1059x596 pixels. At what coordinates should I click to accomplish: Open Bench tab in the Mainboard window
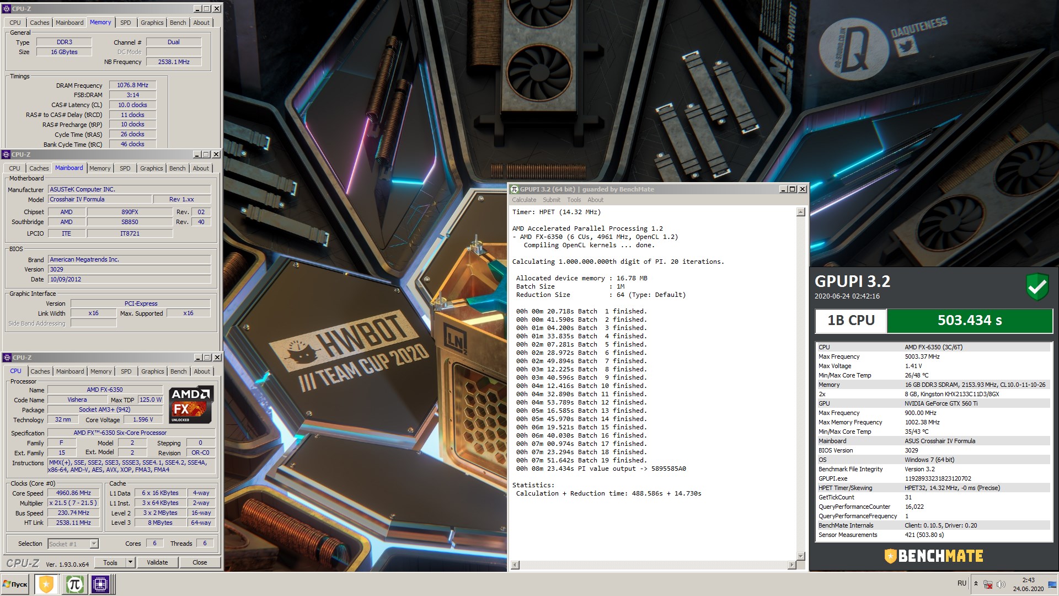click(x=177, y=168)
